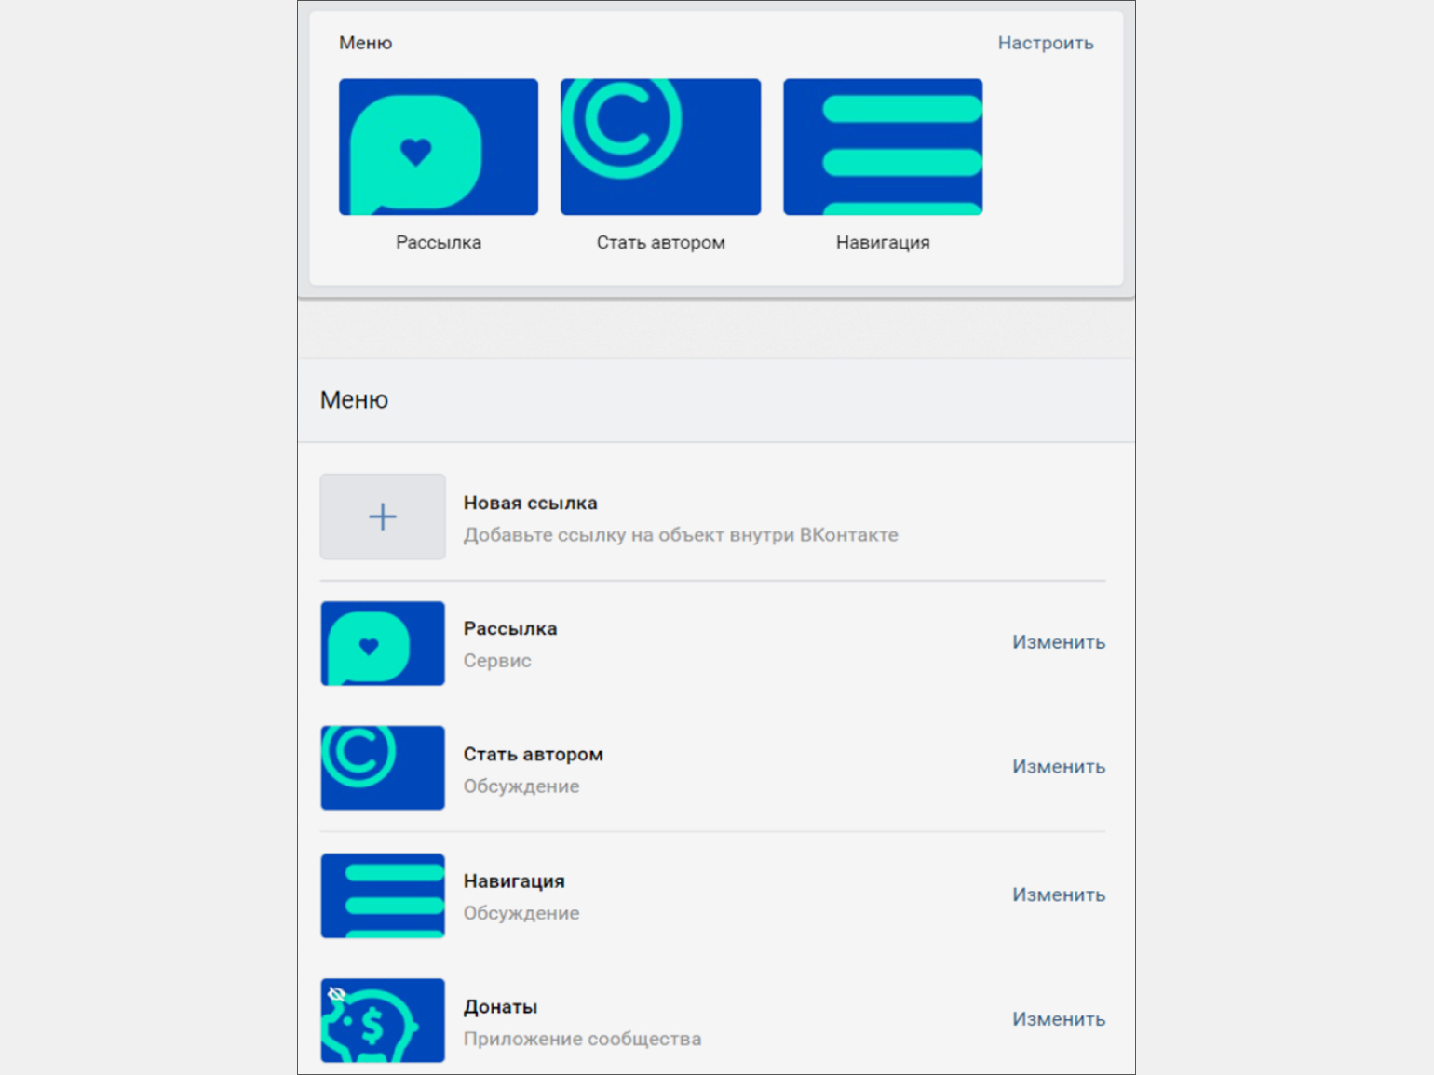Click Изменить next to Стать автором

point(1058,767)
